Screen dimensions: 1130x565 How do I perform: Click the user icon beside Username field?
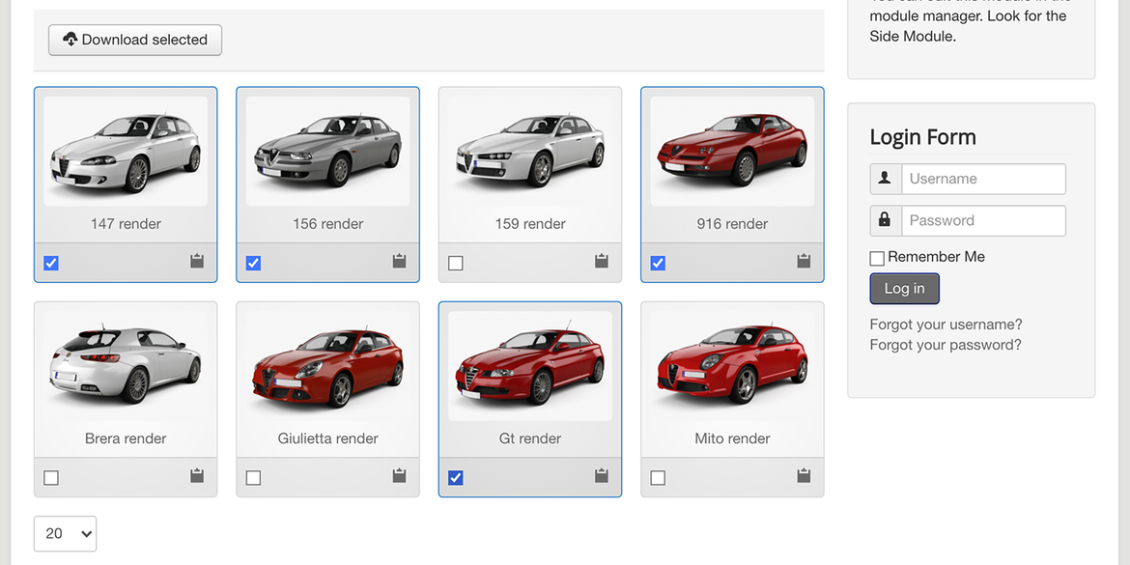coord(885,178)
